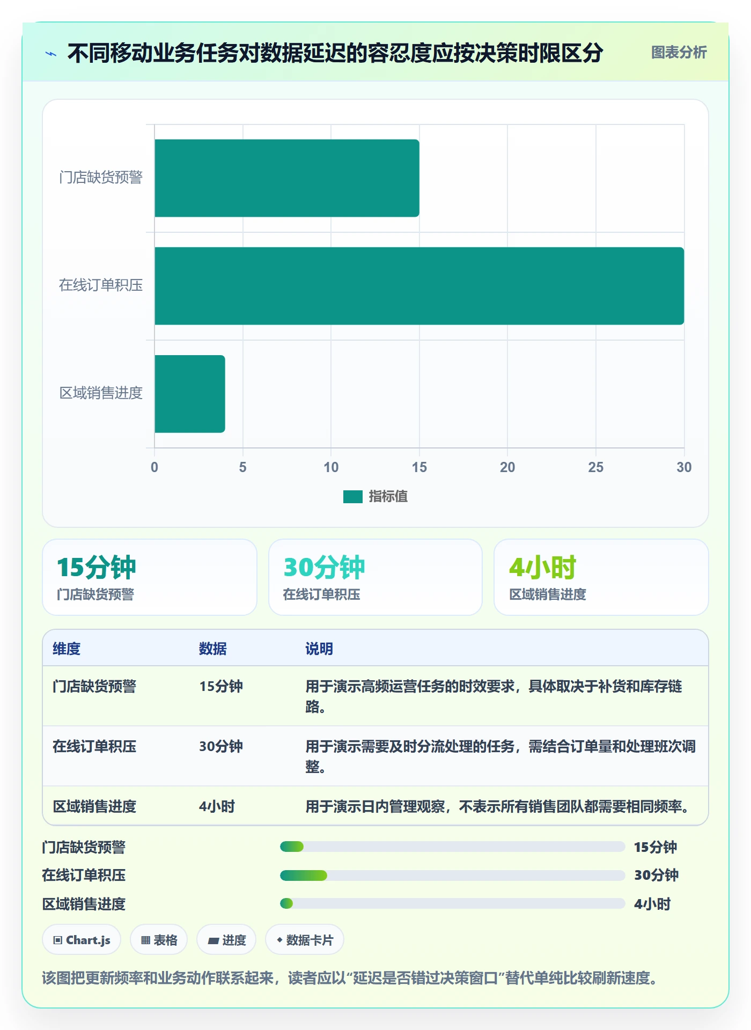
Task: Click the 区域销售进度 bar in chart
Action: tap(190, 394)
